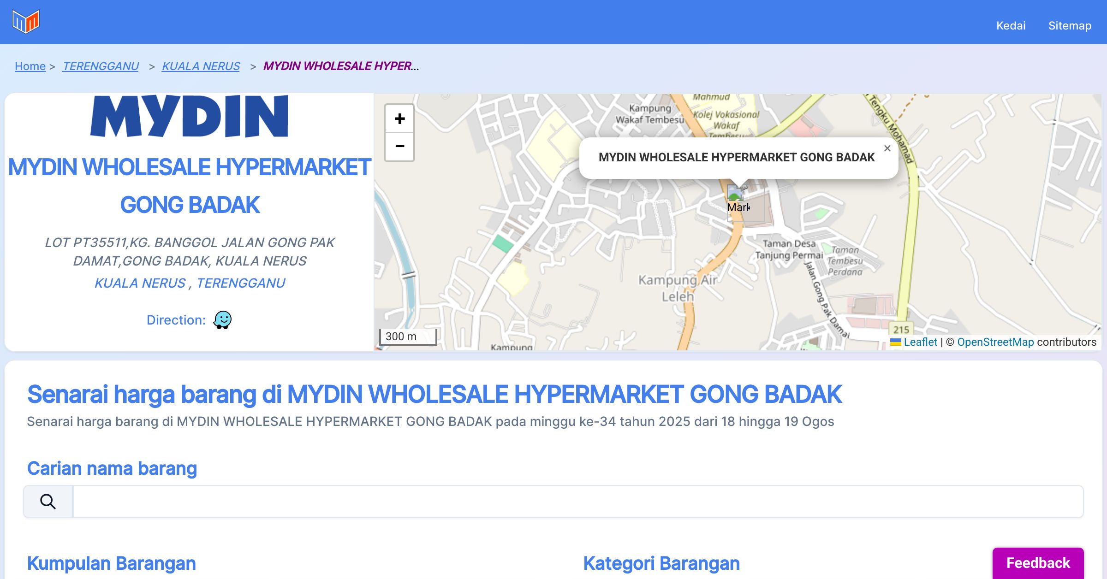
Task: Follow the OpenStreetMap attribution link
Action: 995,342
